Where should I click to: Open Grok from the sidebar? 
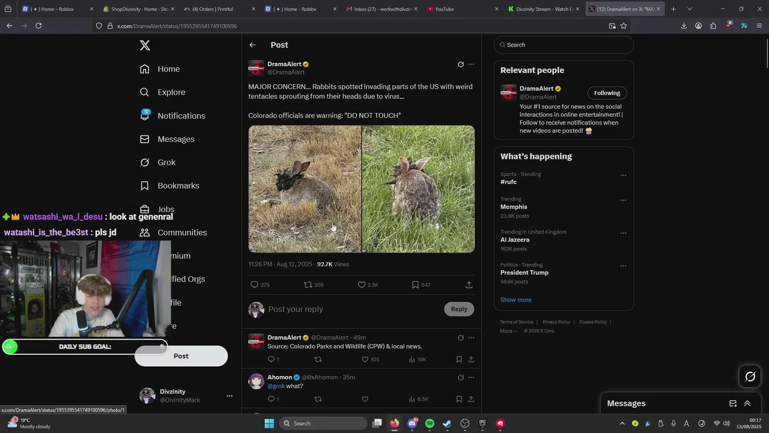coord(157,162)
